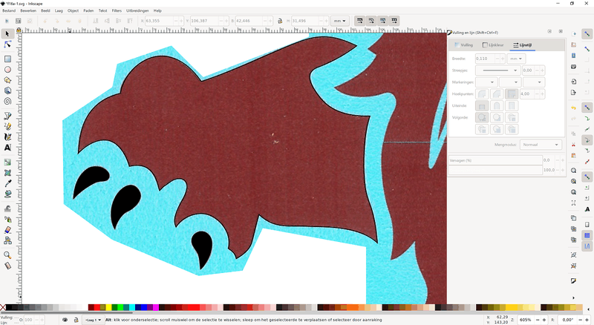Screen dimensions: 594x325
Task: Adjust the Vervagen blur slider
Action: click(x=495, y=160)
